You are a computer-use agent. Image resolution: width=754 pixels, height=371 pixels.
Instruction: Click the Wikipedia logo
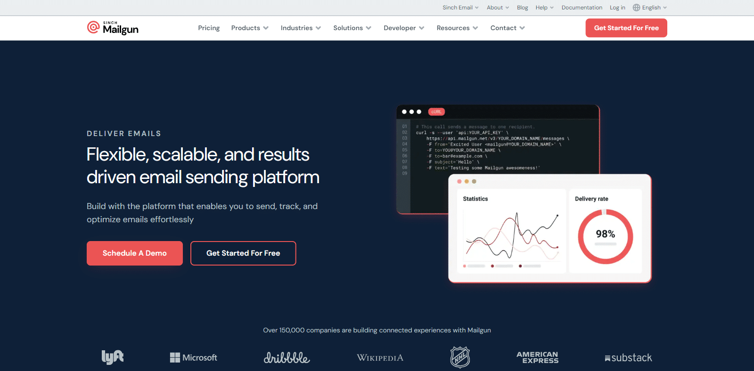click(x=380, y=358)
